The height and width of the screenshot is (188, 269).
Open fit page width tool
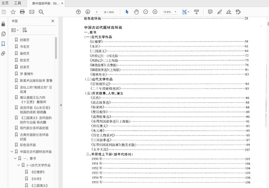click(x=184, y=12)
